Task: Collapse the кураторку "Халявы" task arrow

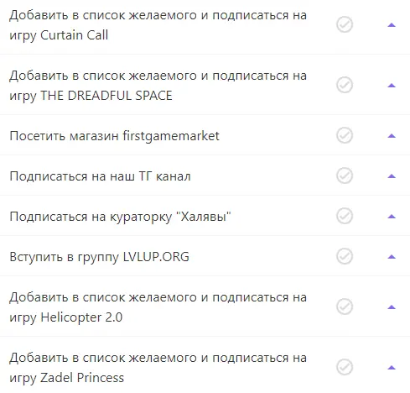Action: tap(392, 217)
